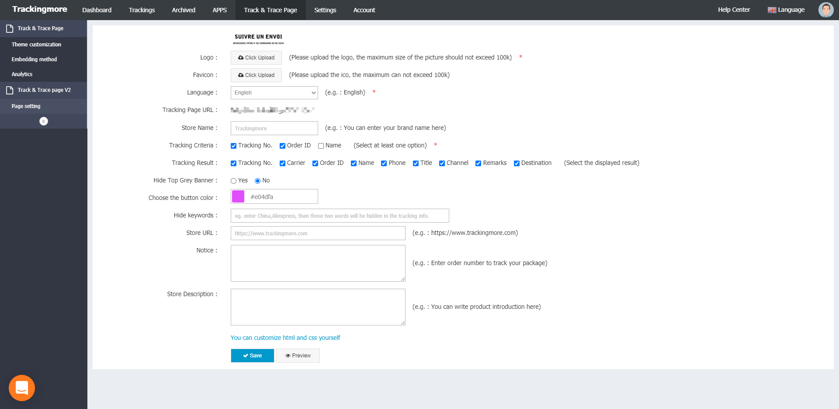Uncheck Channel in Tracking Result

[x=442, y=163]
